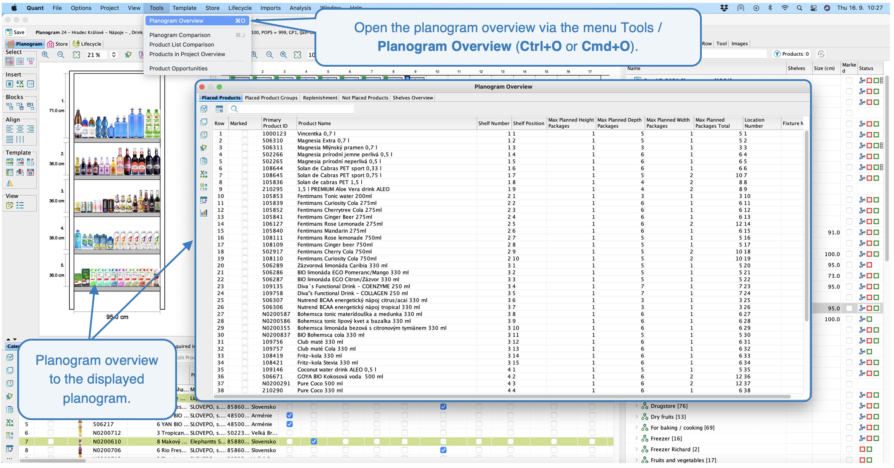Click the Products: 0 filter button
The width and height of the screenshot is (894, 468).
pos(791,54)
